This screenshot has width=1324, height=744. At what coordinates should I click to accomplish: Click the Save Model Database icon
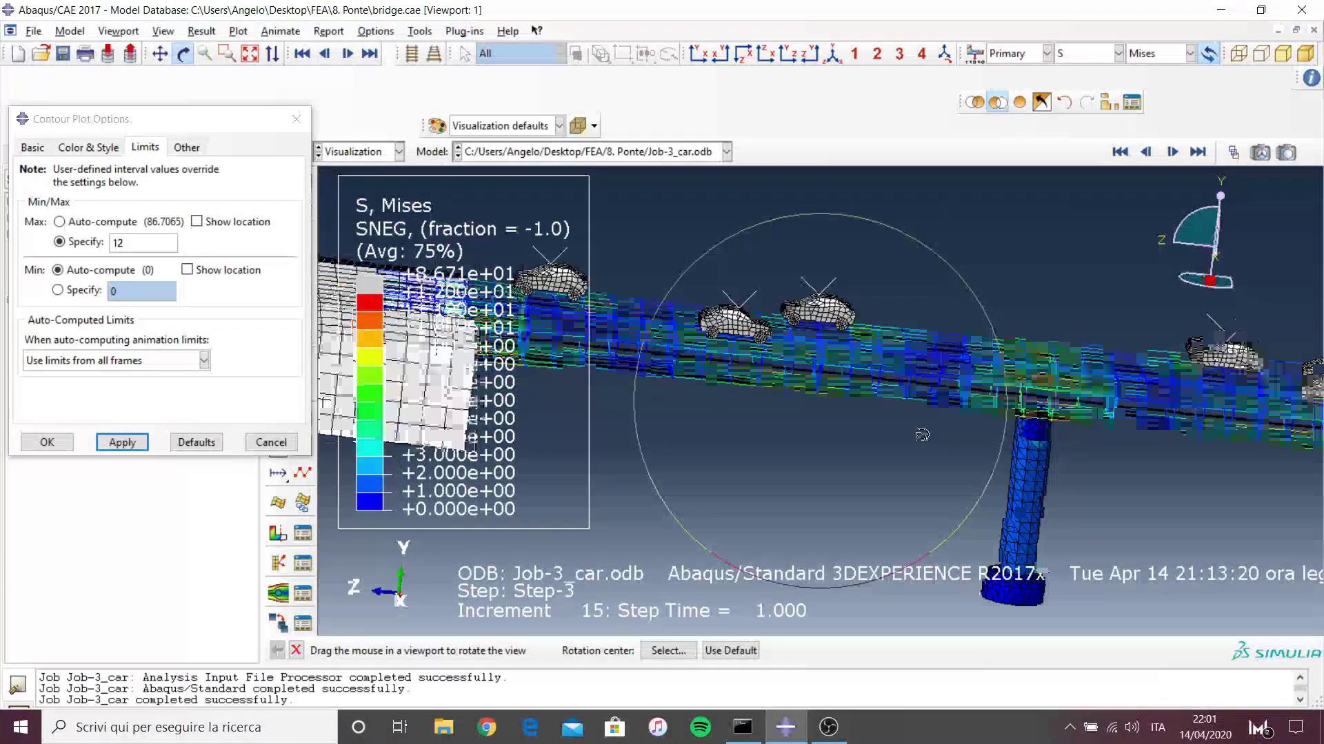tap(63, 54)
